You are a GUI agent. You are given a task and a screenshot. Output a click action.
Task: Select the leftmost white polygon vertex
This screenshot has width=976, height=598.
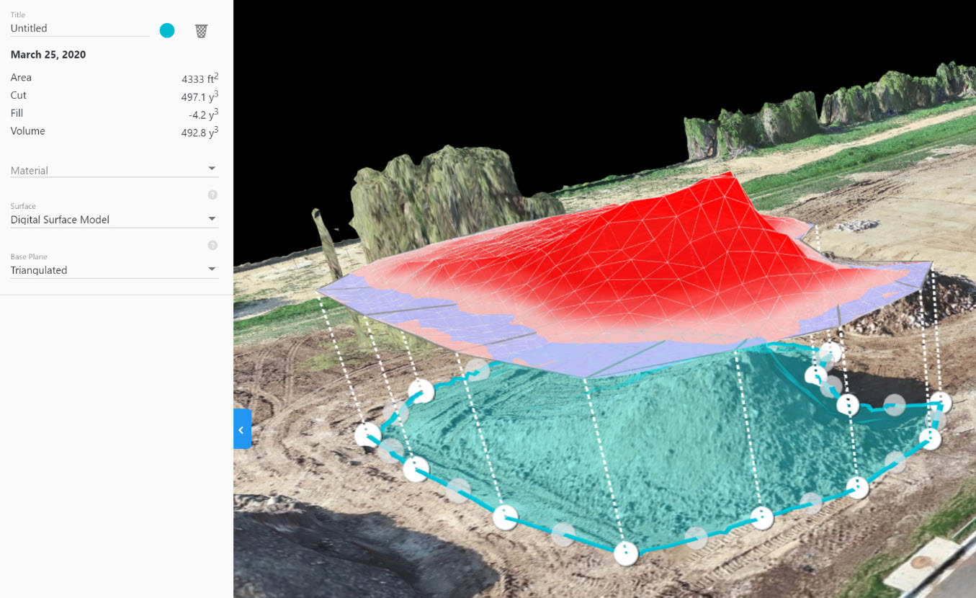pyautogui.click(x=367, y=434)
